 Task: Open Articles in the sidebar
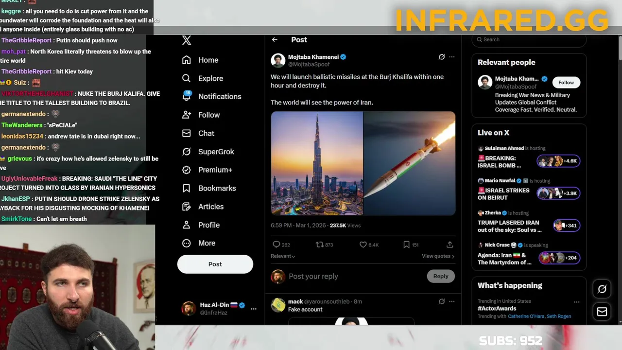pos(203,207)
